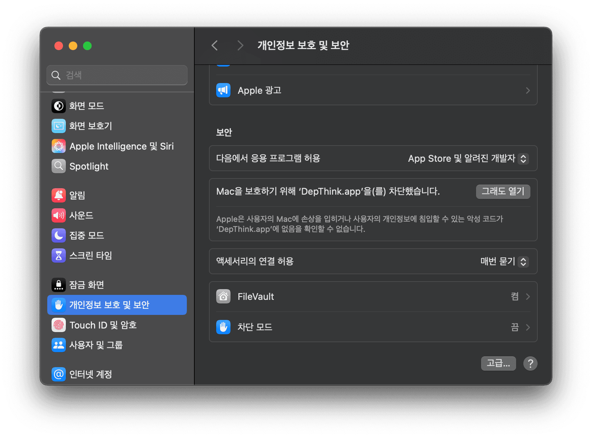Open the 액세서리의 연결 허용 popup showing 매번 묻기

tap(504, 262)
